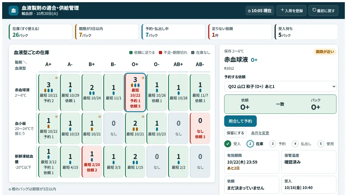Click the bag icon in 新鮮凍結血漿 A+ cell
Image resolution: width=347 pixels, height=195 pixels.
pyautogui.click(x=49, y=157)
